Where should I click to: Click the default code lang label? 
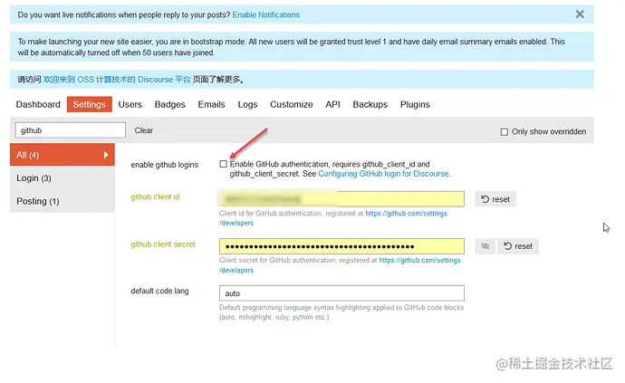click(x=159, y=291)
